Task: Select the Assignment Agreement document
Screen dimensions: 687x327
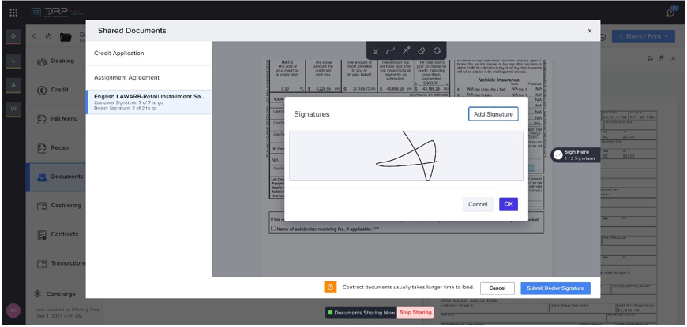Action: pos(149,78)
